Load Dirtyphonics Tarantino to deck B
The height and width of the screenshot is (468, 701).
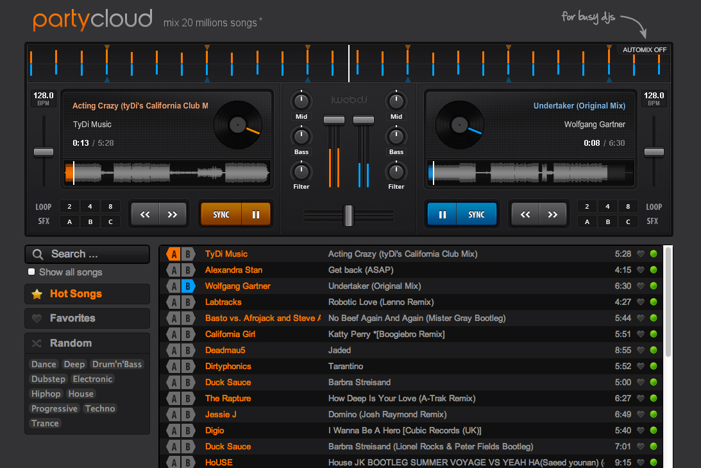click(188, 367)
